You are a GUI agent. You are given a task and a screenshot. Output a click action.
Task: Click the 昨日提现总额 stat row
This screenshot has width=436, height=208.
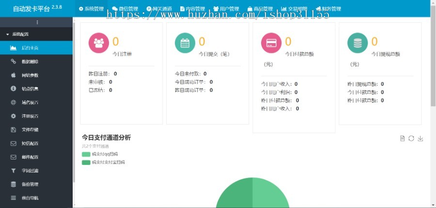(x=366, y=84)
